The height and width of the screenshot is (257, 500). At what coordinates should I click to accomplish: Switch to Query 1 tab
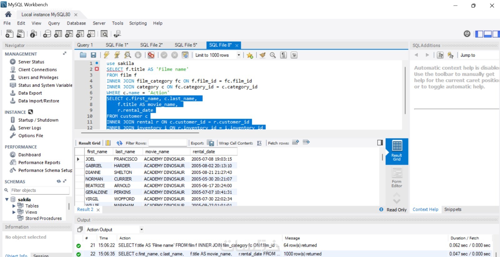click(85, 45)
